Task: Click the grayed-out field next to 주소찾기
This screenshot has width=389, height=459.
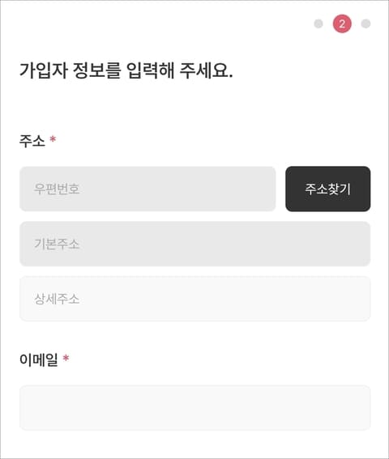Action: [147, 189]
